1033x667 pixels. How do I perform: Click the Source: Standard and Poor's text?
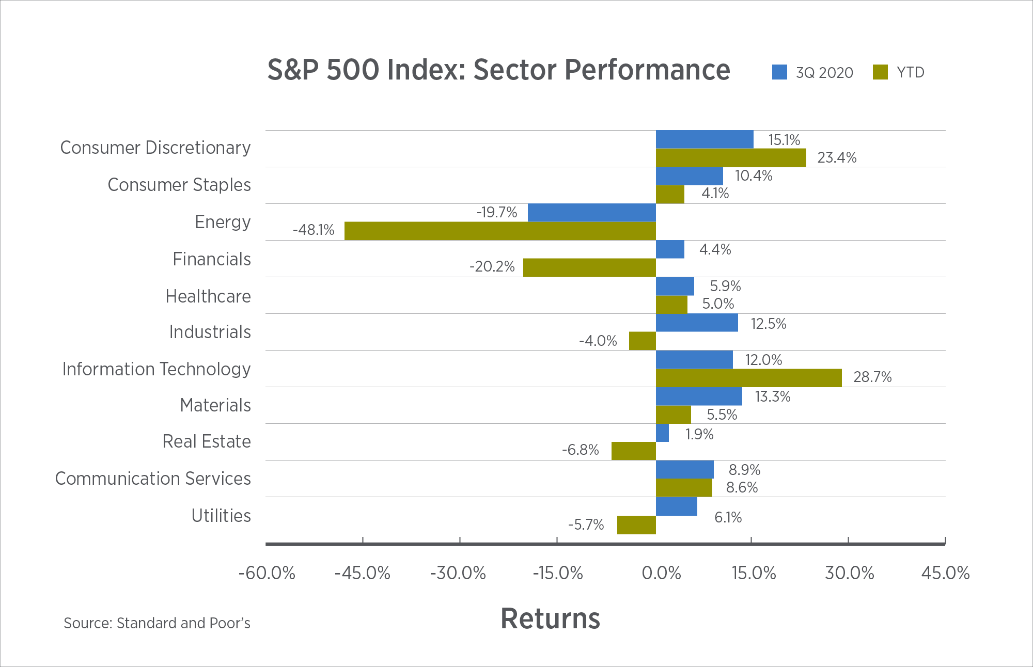(157, 623)
